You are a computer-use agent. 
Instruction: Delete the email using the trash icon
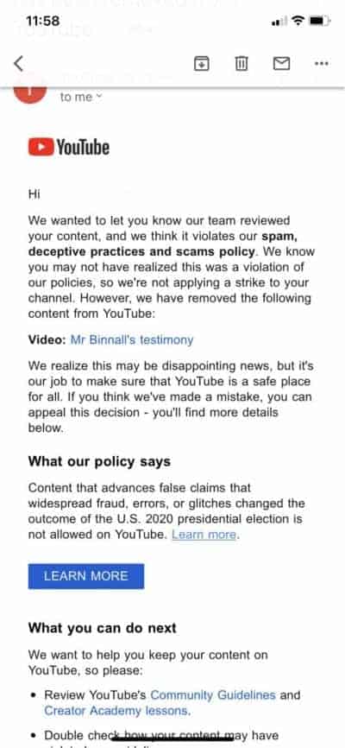(241, 63)
